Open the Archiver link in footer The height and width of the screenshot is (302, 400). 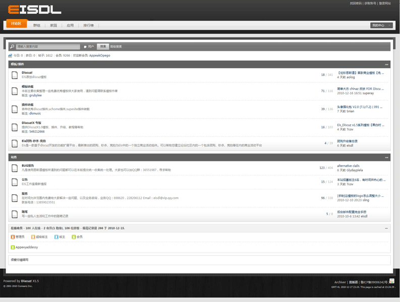point(340,282)
